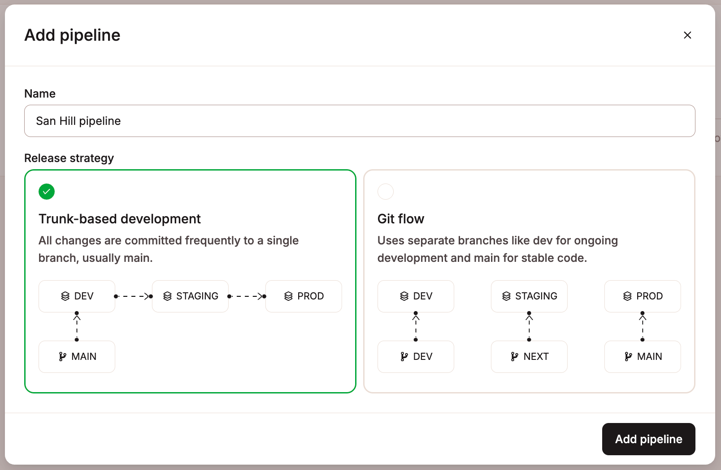The height and width of the screenshot is (470, 721).
Task: Click the layers icon beside PROD in trunk-based diagram
Action: point(287,296)
